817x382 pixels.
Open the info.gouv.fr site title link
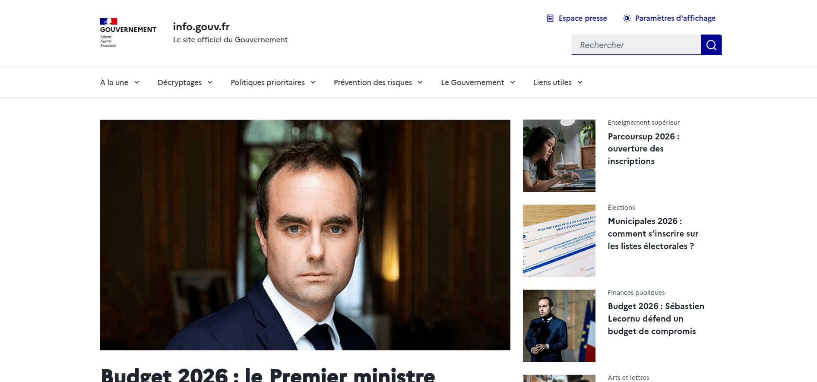coord(201,27)
